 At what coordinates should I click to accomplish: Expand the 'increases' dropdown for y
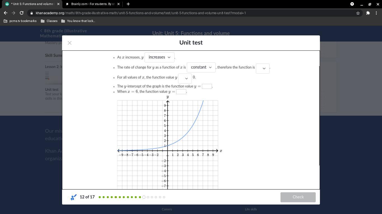[x=159, y=57]
